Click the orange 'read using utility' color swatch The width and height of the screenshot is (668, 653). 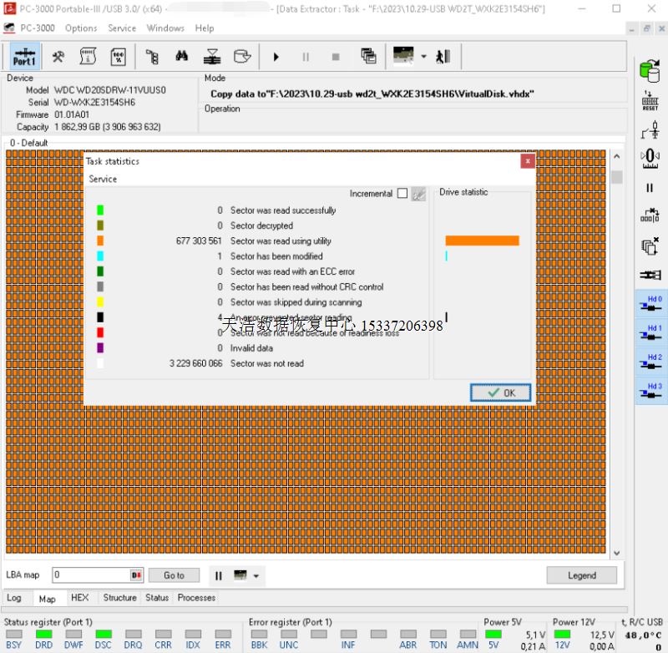click(100, 241)
